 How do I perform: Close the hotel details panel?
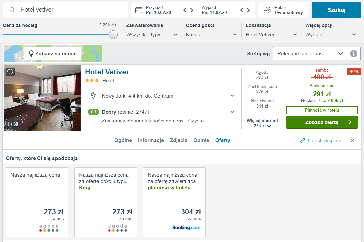pyautogui.click(x=353, y=140)
